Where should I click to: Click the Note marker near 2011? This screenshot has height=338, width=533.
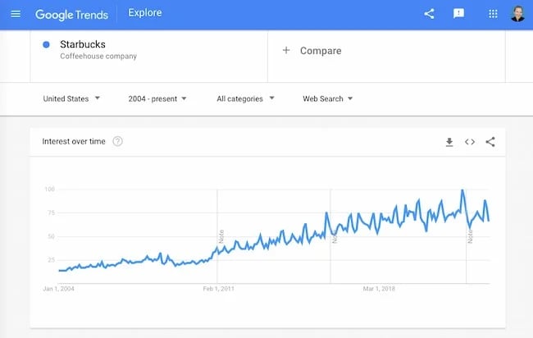coord(221,238)
